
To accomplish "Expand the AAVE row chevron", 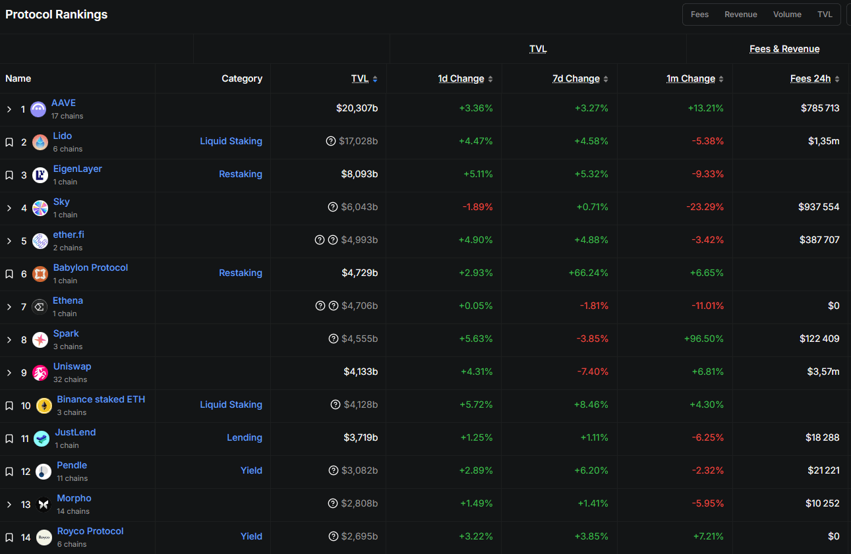I will (x=9, y=109).
